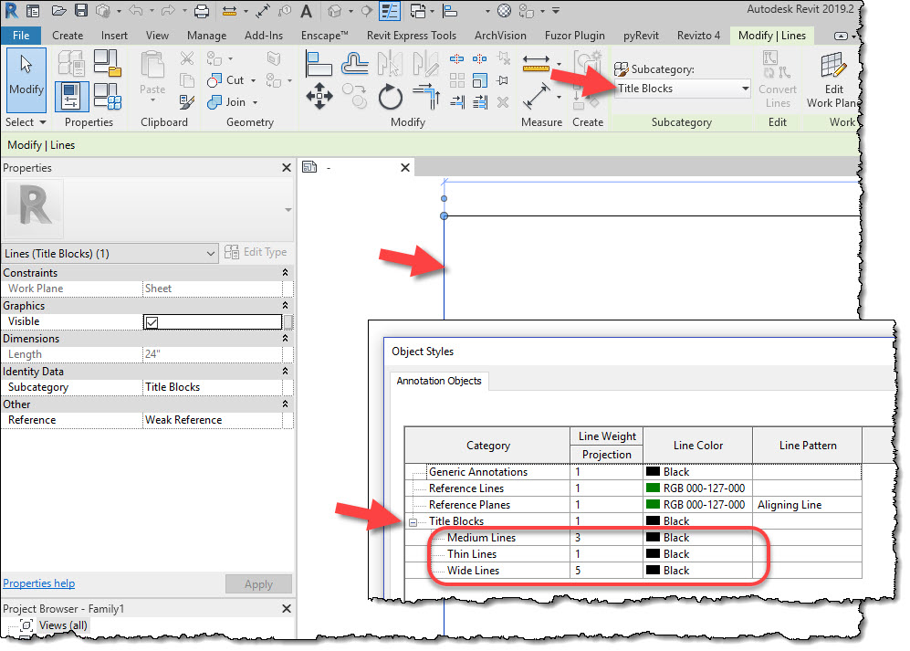Click the Edit Type button
910x651 pixels.
pyautogui.click(x=256, y=252)
